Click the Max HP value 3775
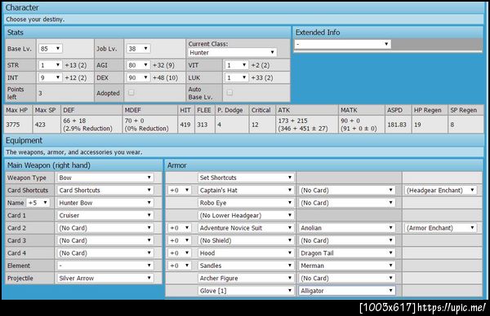Viewport: 490px width, 316px height. pyautogui.click(x=13, y=125)
